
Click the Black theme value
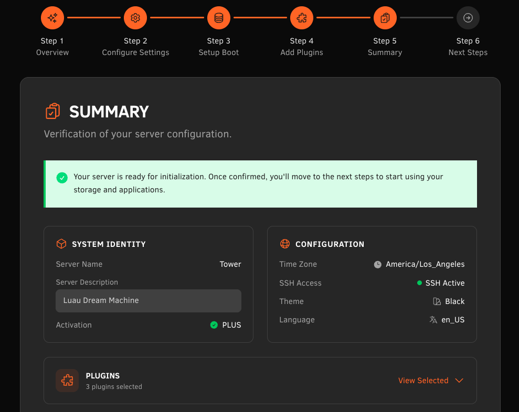click(x=454, y=301)
